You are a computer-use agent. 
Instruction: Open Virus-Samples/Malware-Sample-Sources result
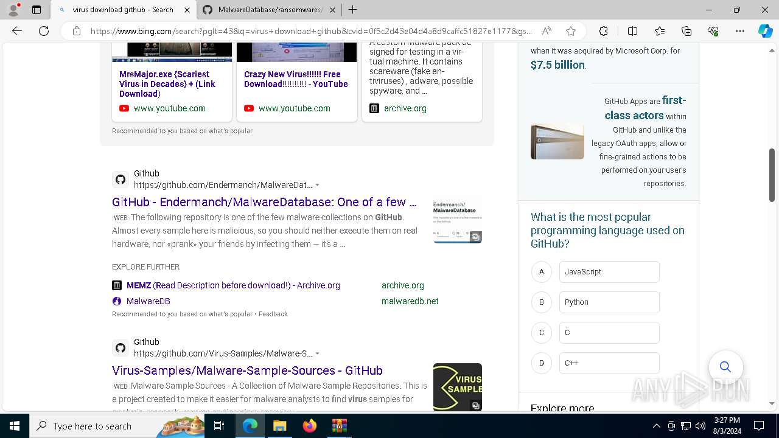(x=247, y=370)
